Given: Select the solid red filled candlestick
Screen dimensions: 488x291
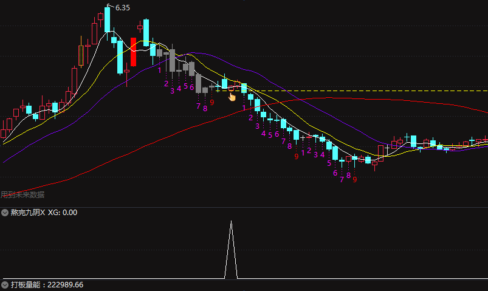Looking at the screenshot, I should [x=134, y=52].
